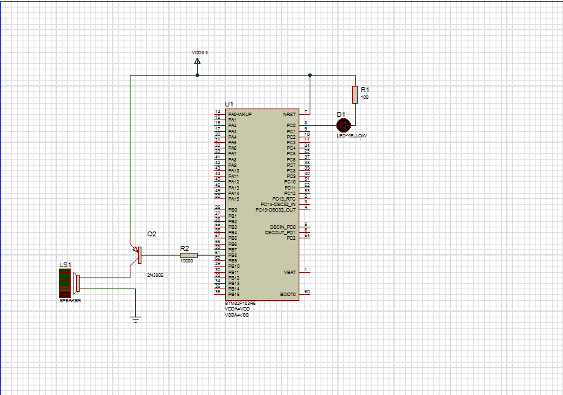Click pin number 60 beside BOOT0
This screenshot has height=395, width=563.
307,291
